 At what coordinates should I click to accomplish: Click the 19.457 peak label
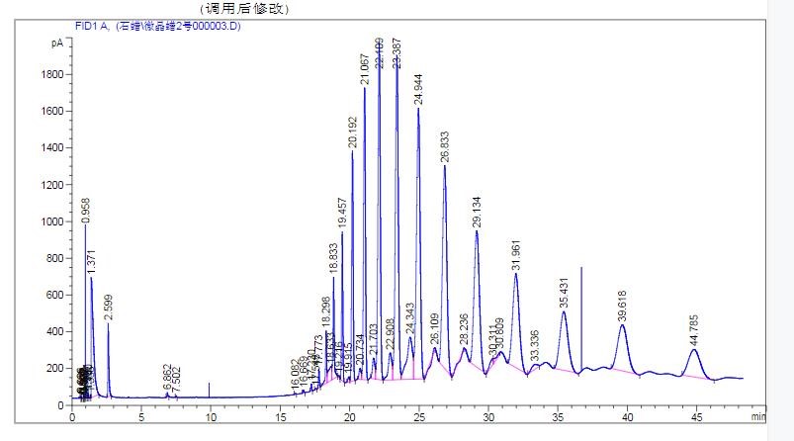tap(342, 214)
